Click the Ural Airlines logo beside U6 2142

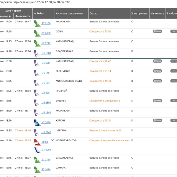[x=37, y=132]
